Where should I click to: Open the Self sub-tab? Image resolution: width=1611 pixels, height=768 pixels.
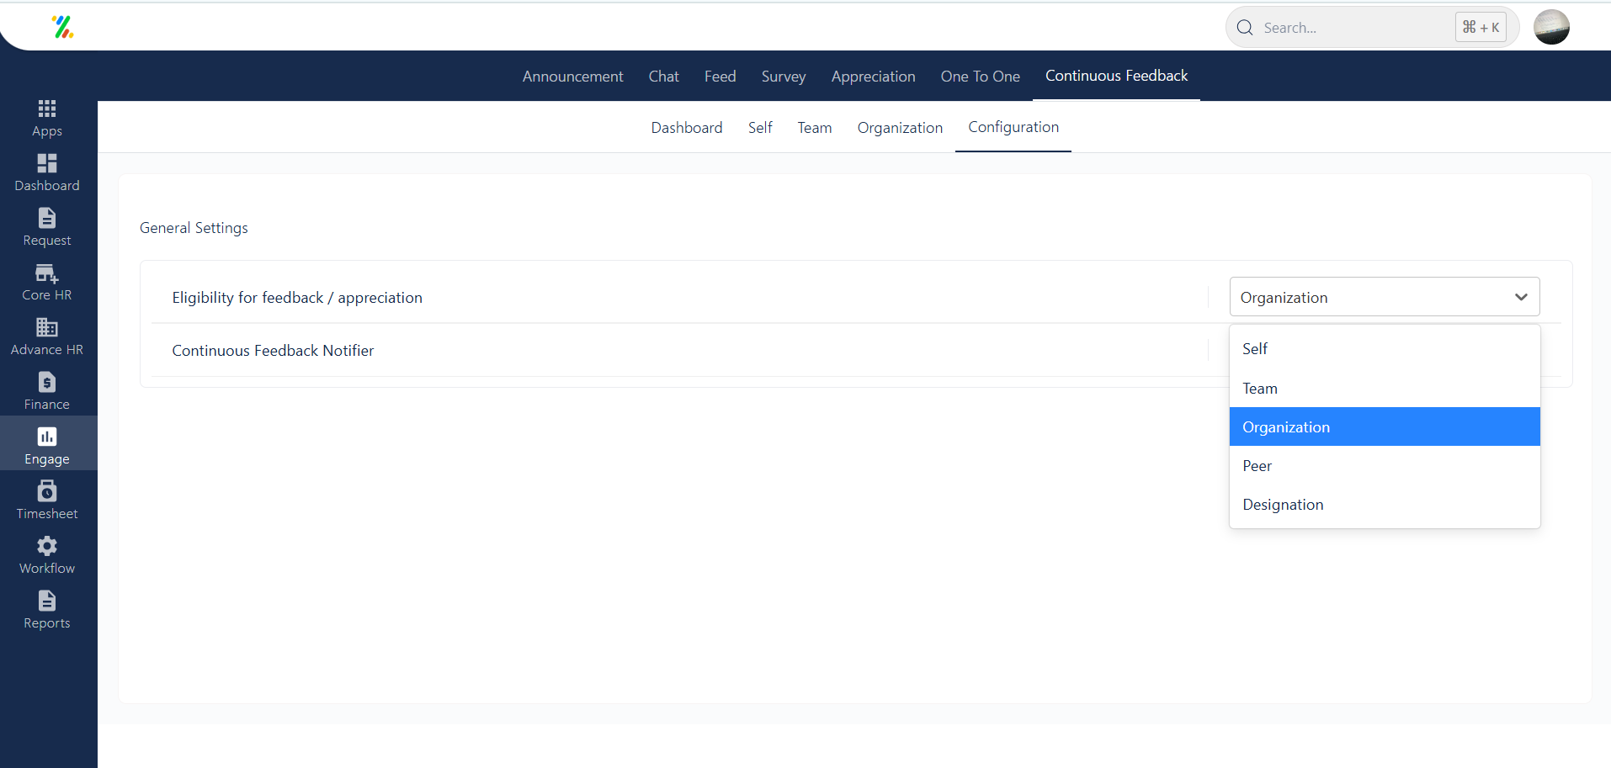(x=760, y=128)
